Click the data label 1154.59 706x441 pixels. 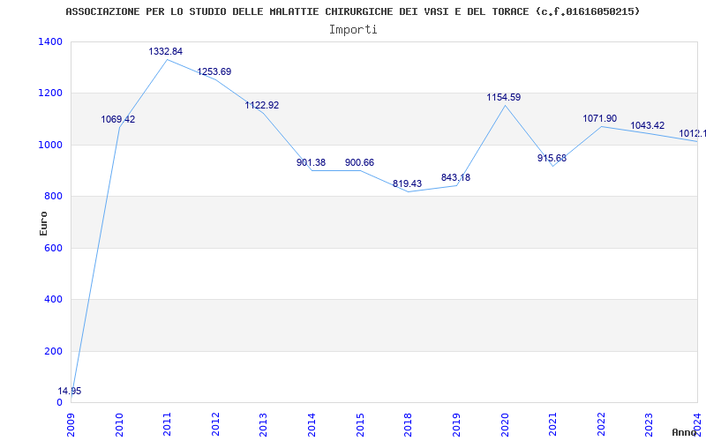click(x=504, y=97)
